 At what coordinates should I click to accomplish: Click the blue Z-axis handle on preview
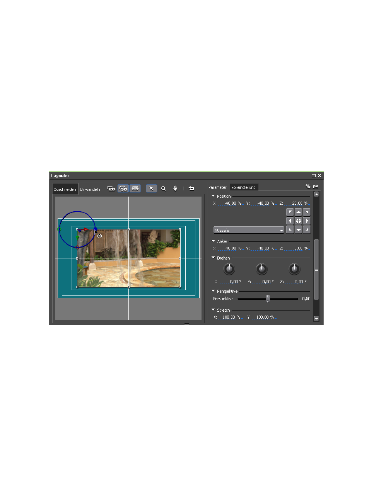click(x=96, y=229)
